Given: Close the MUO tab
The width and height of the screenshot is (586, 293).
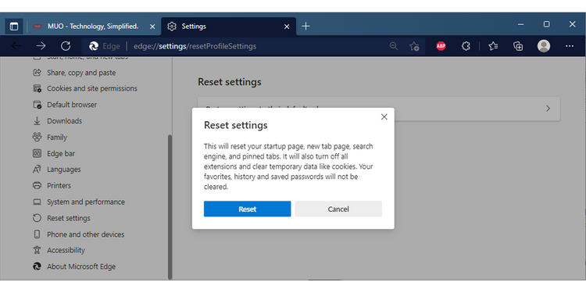Looking at the screenshot, I should click(152, 27).
